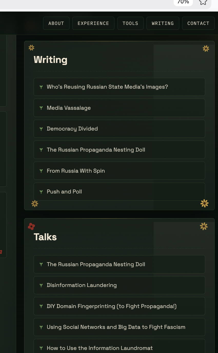The image size is (218, 353).
Task: Open Writing's 'The Russian Propaganda Nesting Doll' link
Action: click(119, 150)
